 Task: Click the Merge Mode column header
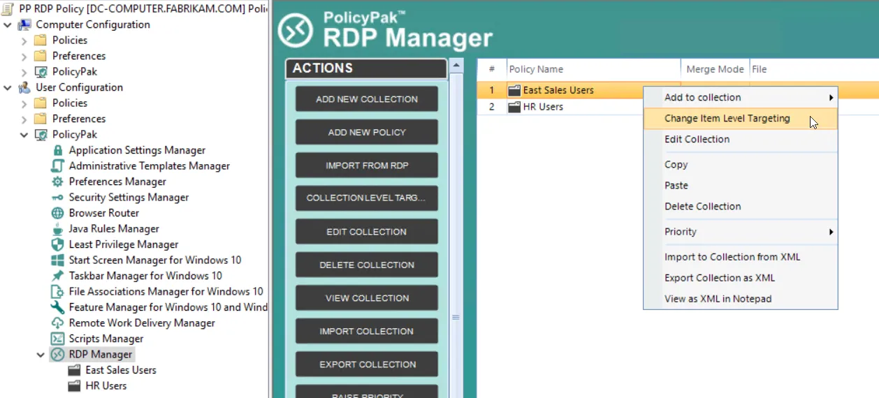715,69
